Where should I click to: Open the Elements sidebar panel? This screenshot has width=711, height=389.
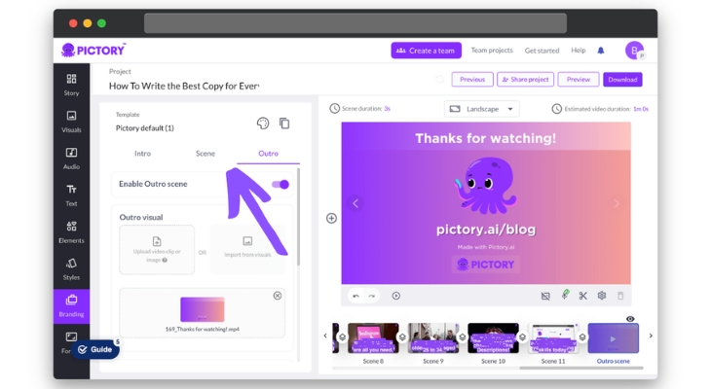click(71, 231)
